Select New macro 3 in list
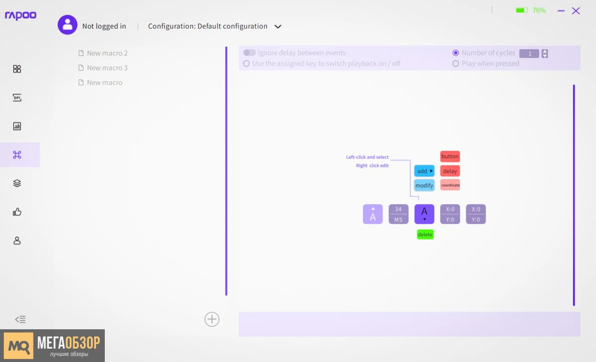Screen dimensions: 596x362 pos(107,68)
